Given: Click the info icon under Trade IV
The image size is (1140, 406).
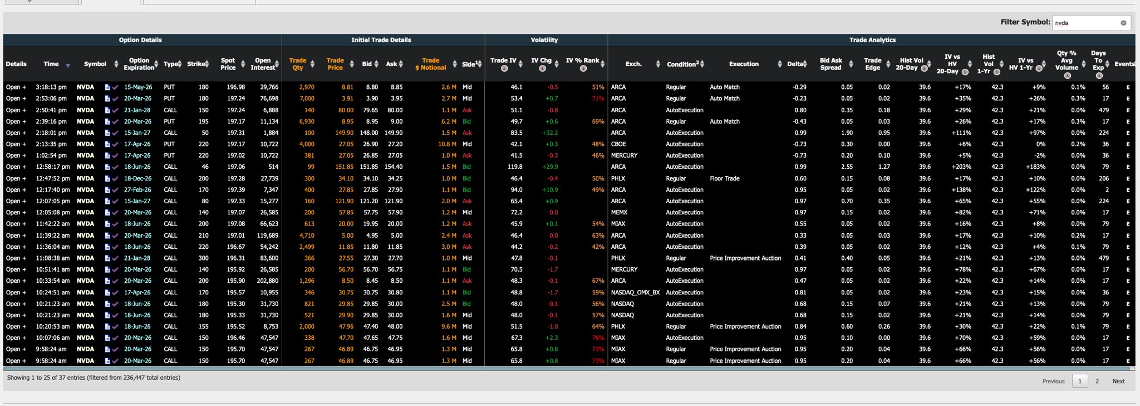Looking at the screenshot, I should pos(504,69).
